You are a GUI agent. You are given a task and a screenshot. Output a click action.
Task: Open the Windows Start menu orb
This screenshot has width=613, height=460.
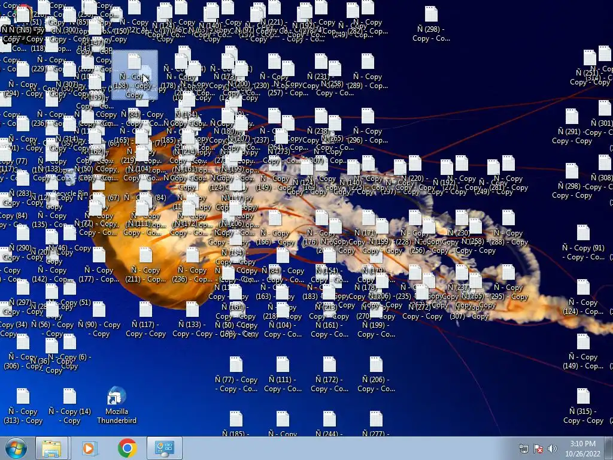(x=16, y=448)
